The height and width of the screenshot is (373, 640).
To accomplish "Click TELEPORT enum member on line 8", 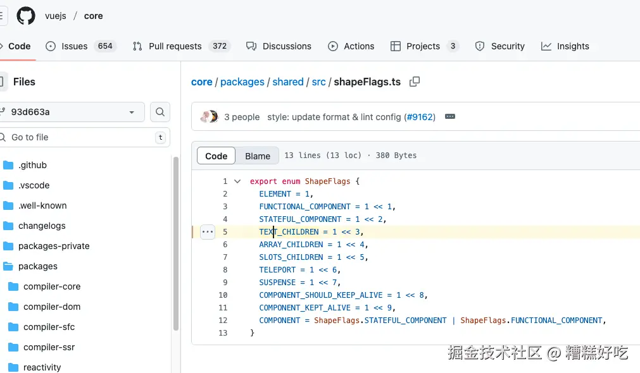I will pos(277,269).
